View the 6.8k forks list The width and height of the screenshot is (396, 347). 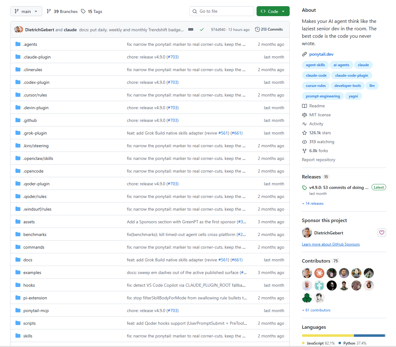pos(315,151)
